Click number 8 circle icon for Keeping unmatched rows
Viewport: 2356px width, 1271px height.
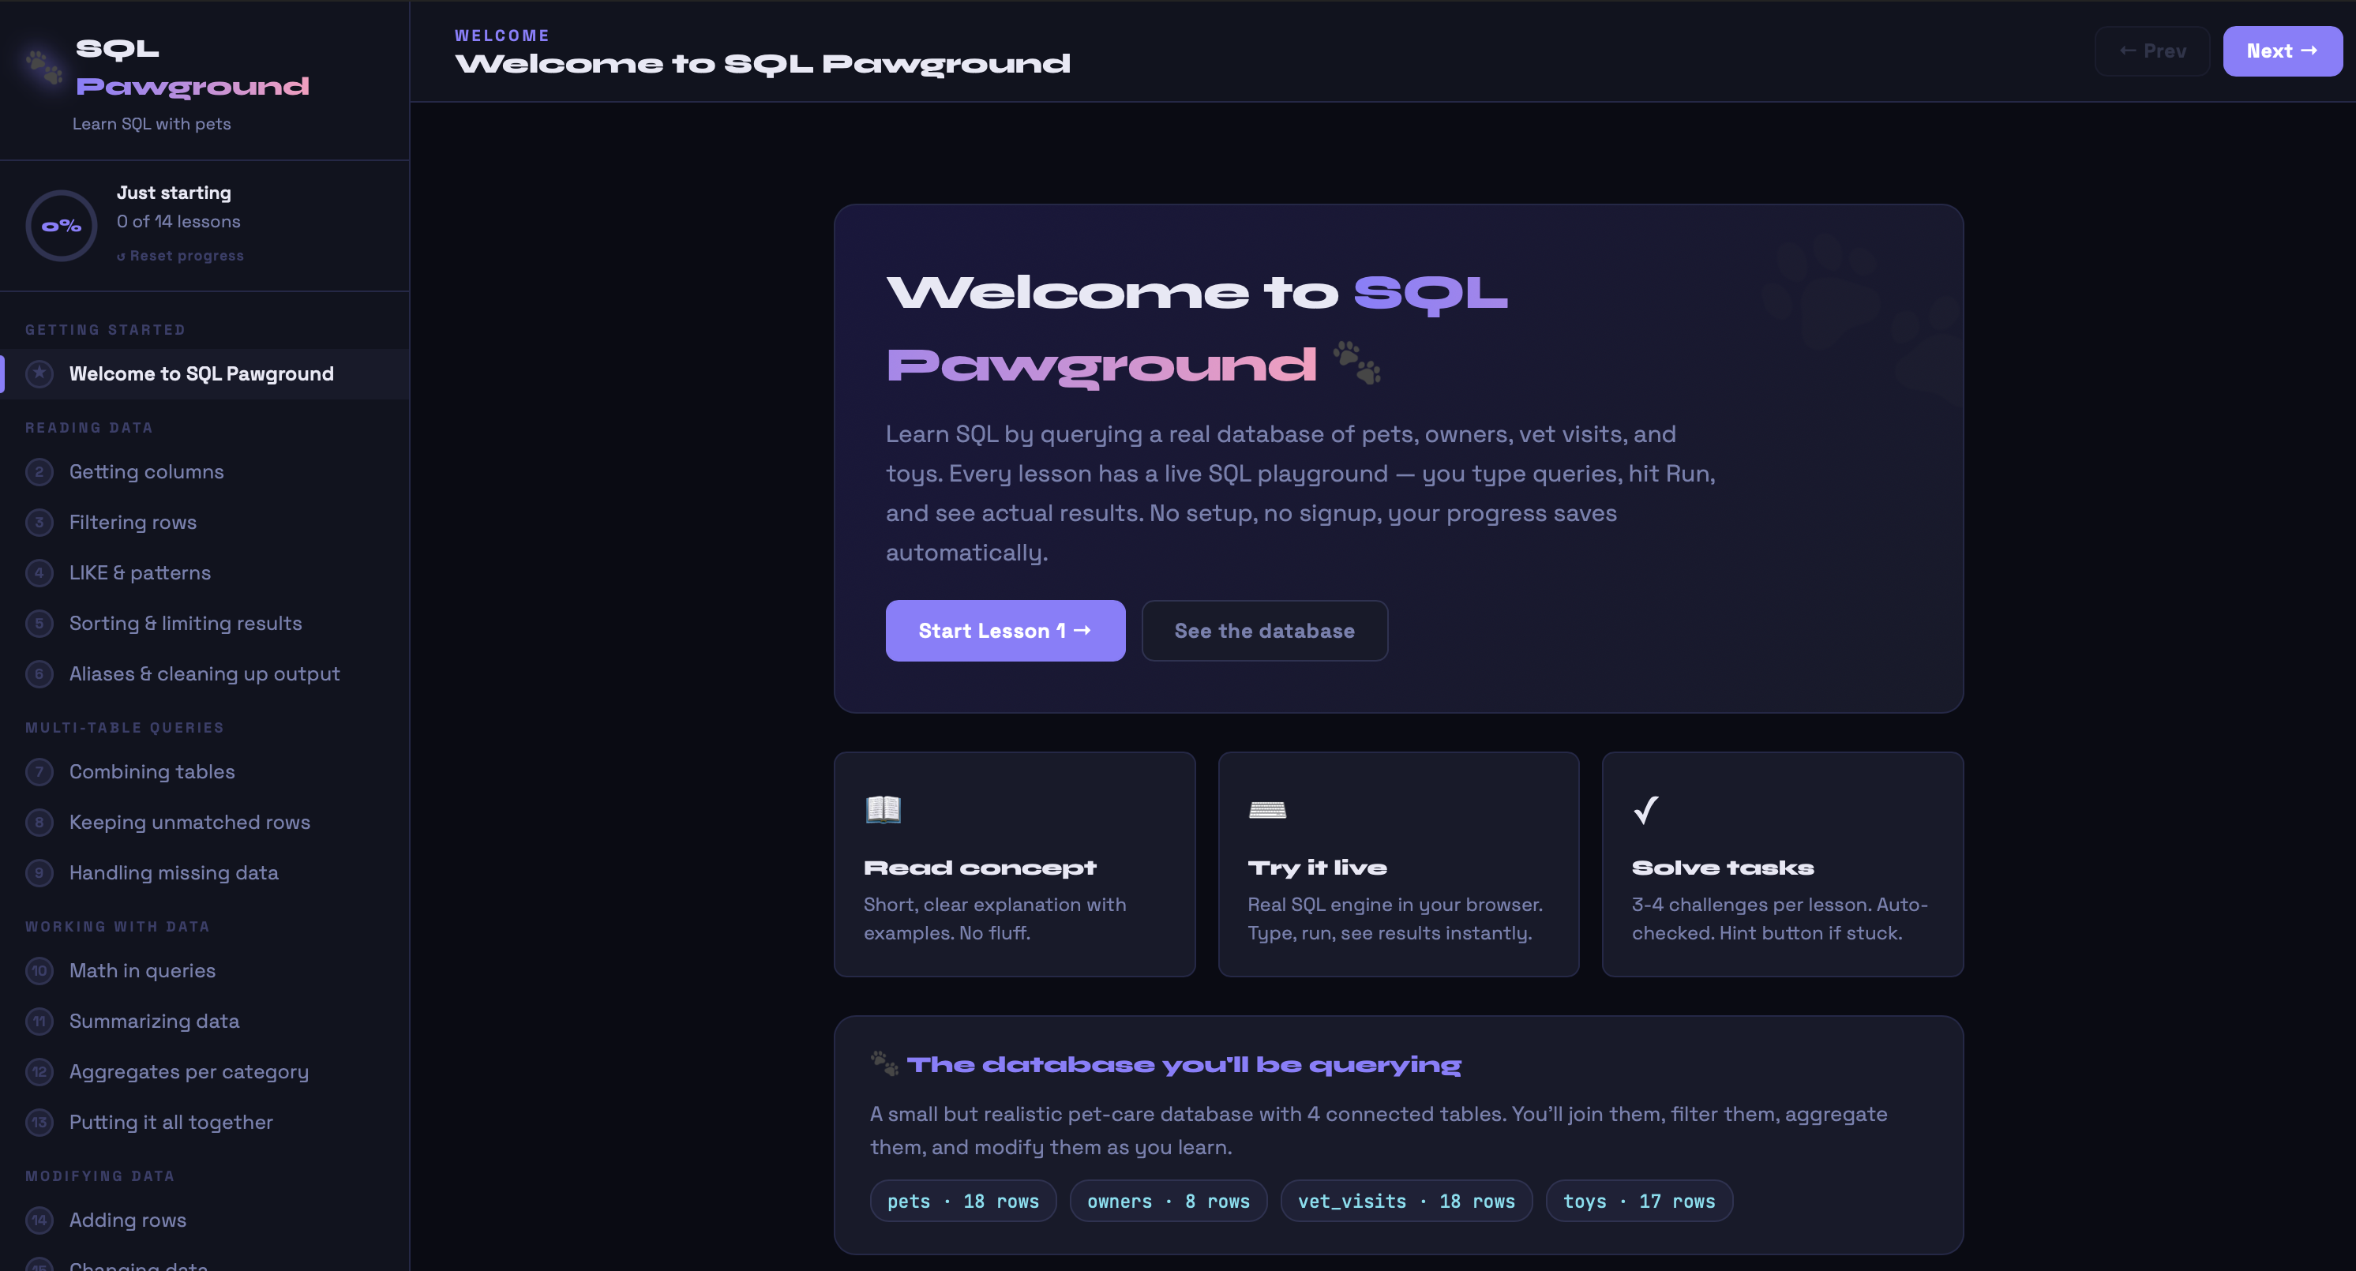coord(39,822)
